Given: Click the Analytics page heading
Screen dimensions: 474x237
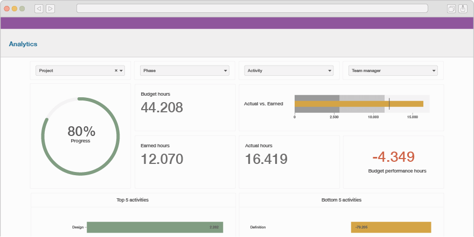Looking at the screenshot, I should [x=23, y=44].
